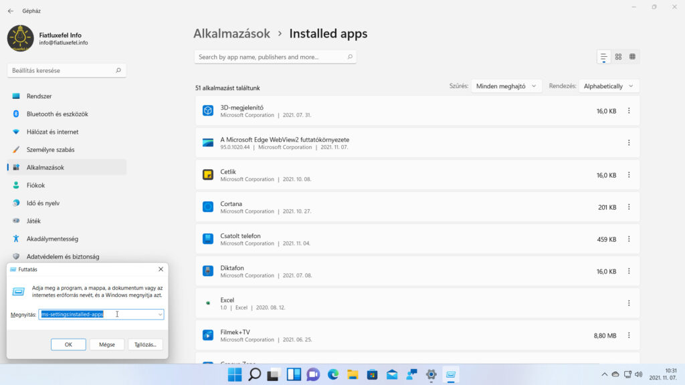
Task: Expand the Megnyitás combo box history
Action: pyautogui.click(x=161, y=314)
